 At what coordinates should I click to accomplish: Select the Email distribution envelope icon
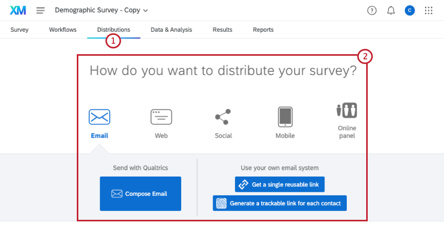click(99, 117)
